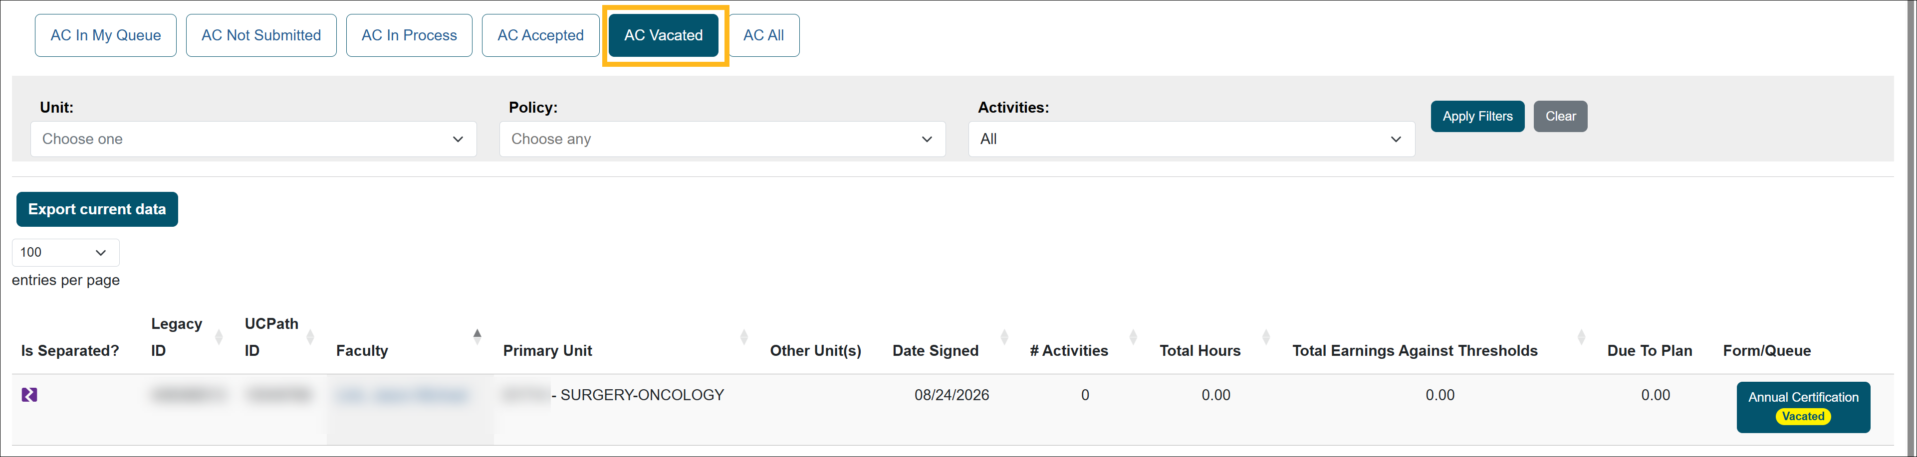This screenshot has width=1917, height=457.
Task: Change entries per page dropdown
Action: point(65,253)
